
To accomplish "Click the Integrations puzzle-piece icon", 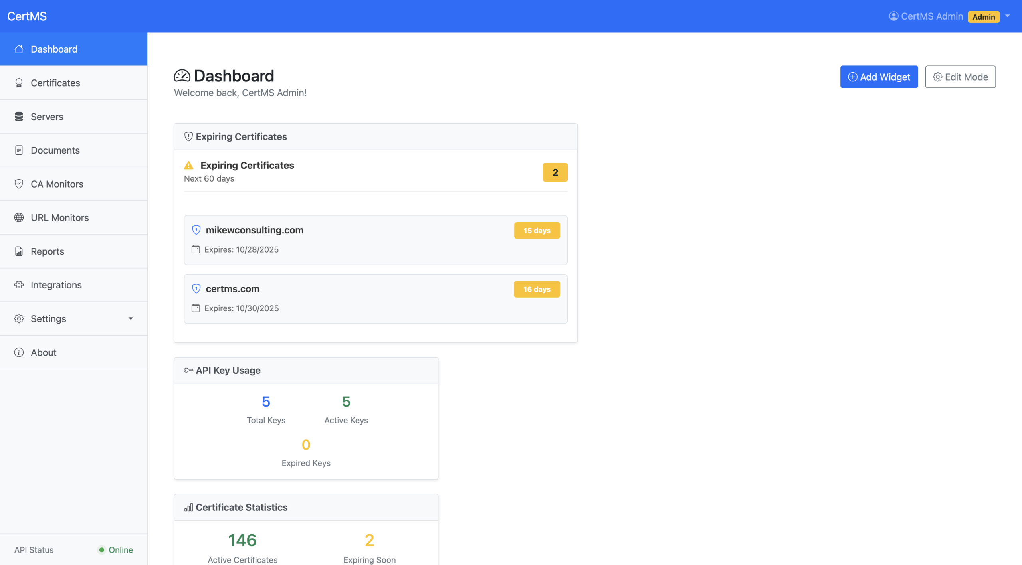I will (x=19, y=285).
